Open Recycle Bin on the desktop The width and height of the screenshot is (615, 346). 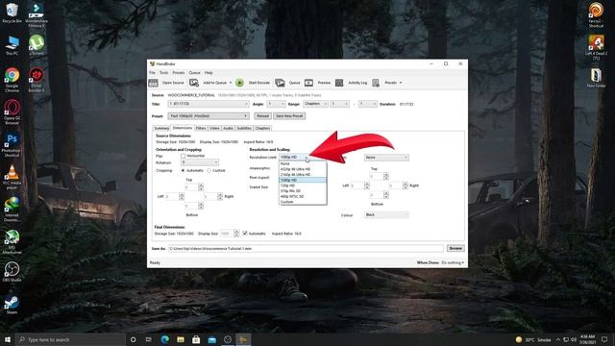click(x=12, y=12)
